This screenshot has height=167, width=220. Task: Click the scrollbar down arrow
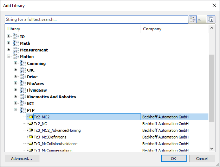[212, 149]
